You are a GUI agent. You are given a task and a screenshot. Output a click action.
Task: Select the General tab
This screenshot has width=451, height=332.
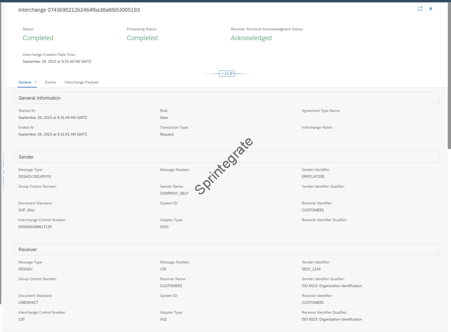point(24,82)
